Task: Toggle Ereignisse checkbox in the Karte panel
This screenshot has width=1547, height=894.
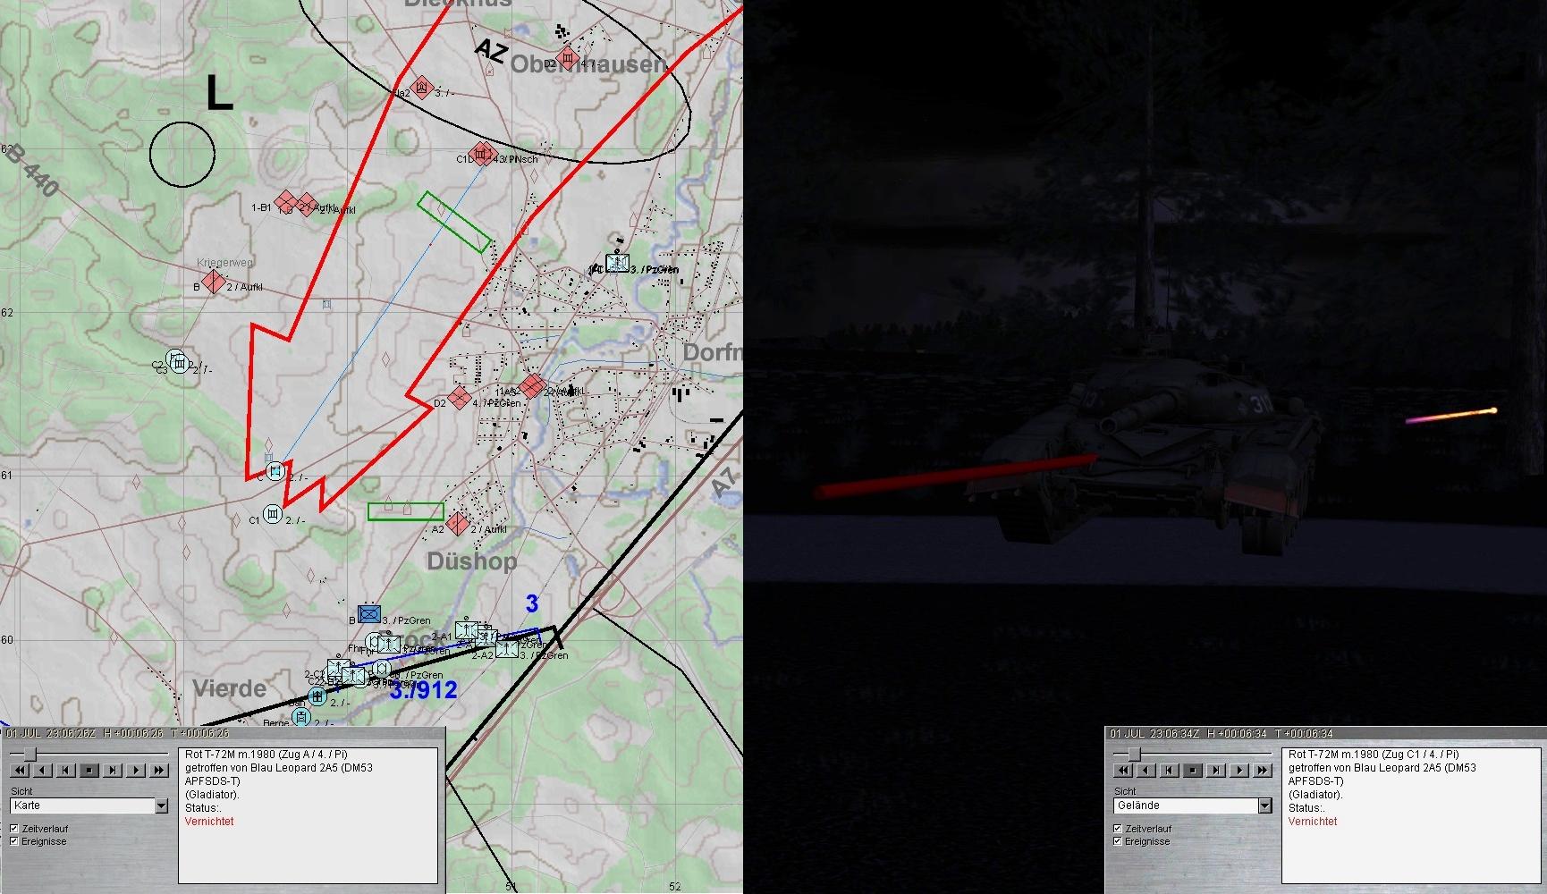Action: click(14, 841)
